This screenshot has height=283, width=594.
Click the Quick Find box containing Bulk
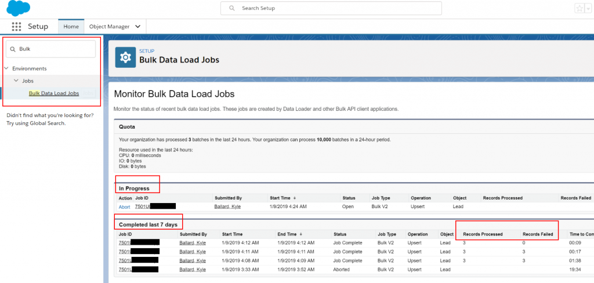51,49
